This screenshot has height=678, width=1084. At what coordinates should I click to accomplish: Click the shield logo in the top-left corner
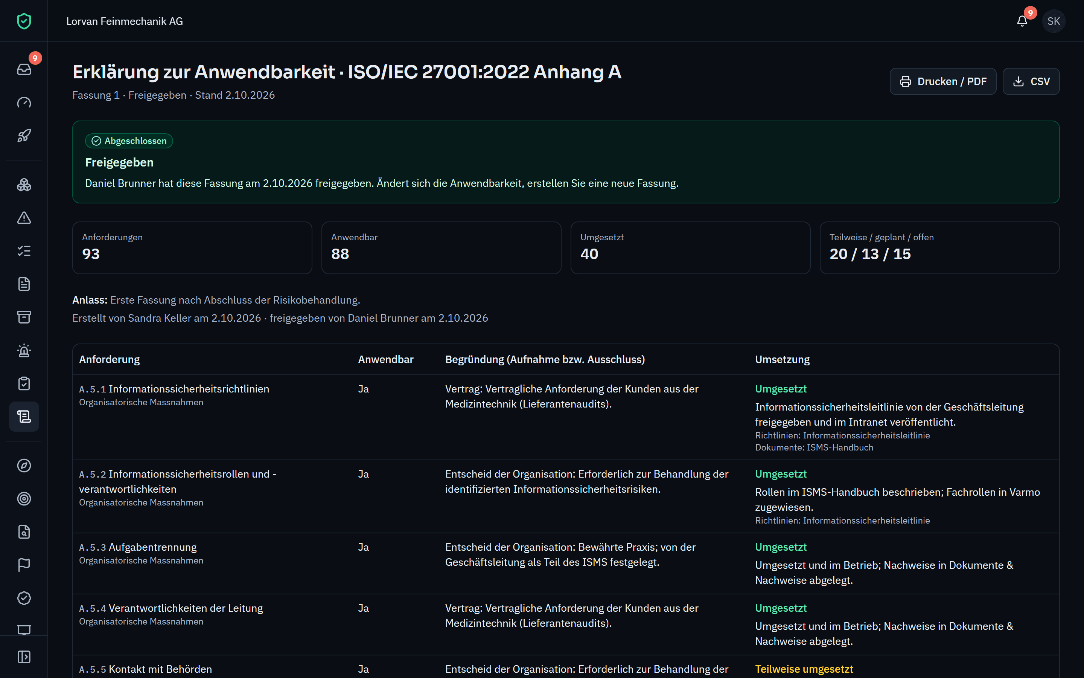tap(24, 21)
